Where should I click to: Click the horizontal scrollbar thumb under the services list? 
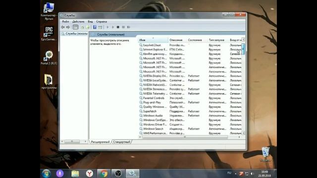pyautogui.click(x=185, y=137)
